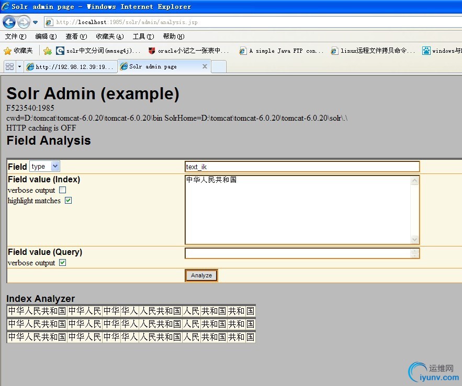Toggle Query verbose output checkbox
462x386 pixels.
[x=62, y=262]
